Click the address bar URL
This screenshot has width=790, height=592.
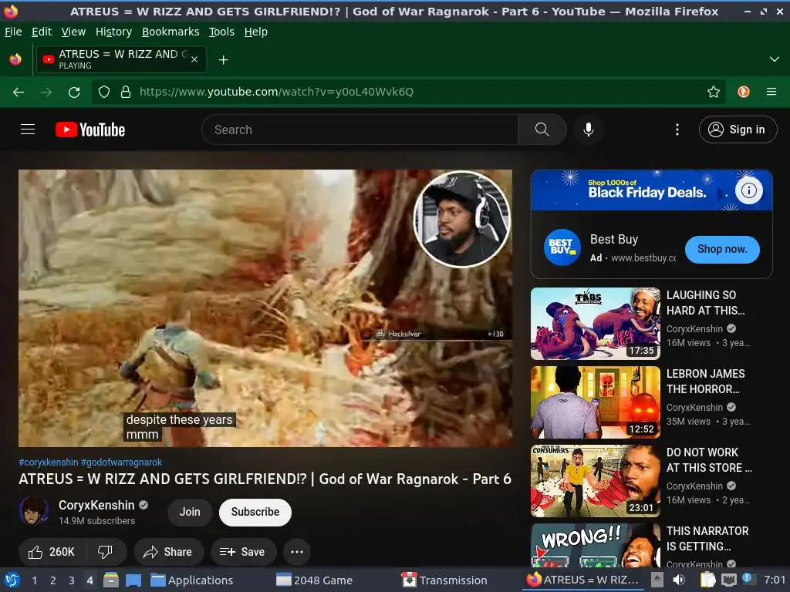coord(276,92)
